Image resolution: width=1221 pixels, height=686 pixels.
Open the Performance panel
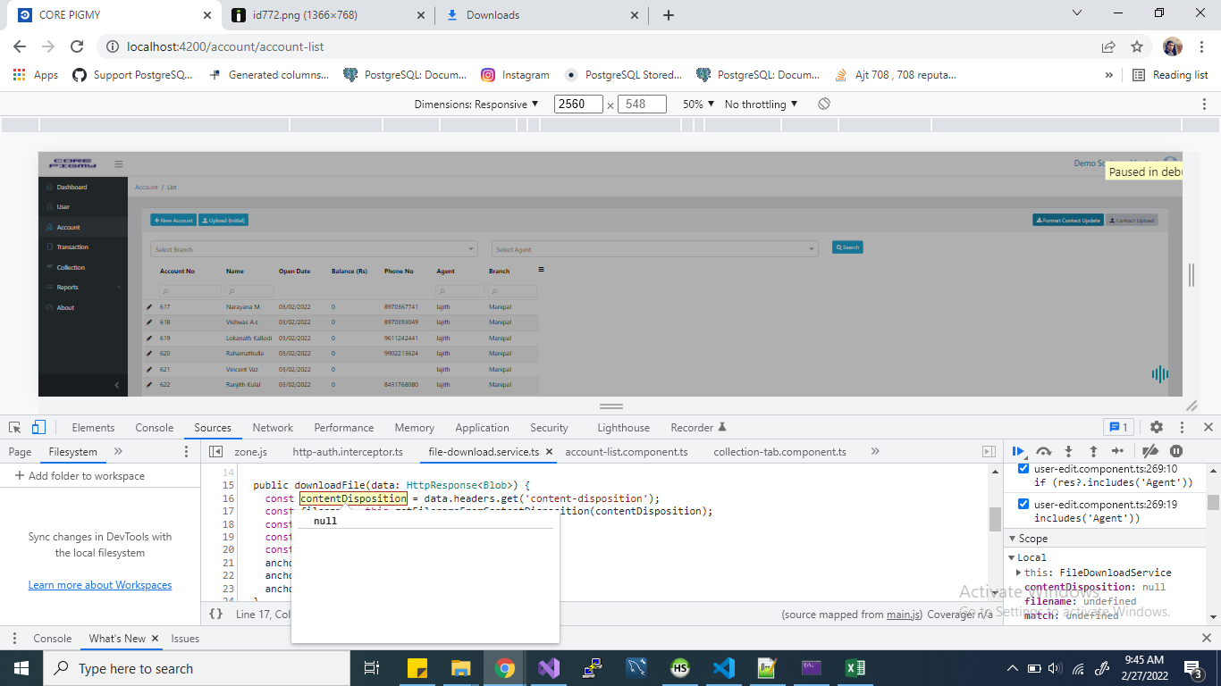point(344,427)
